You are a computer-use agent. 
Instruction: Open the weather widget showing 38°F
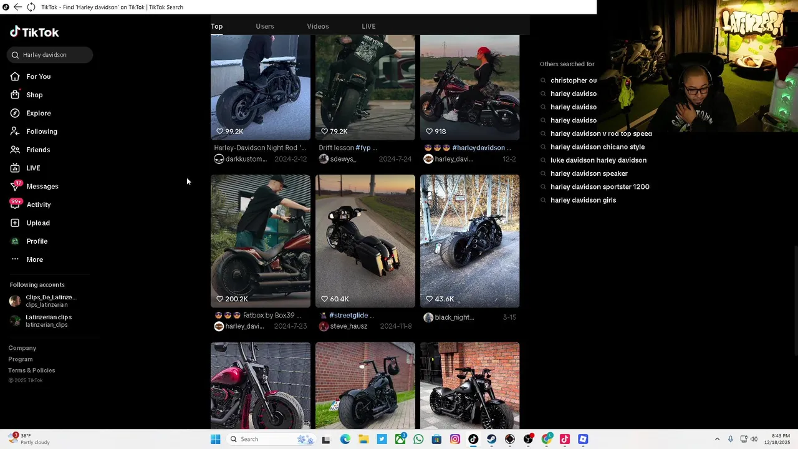coord(29,439)
